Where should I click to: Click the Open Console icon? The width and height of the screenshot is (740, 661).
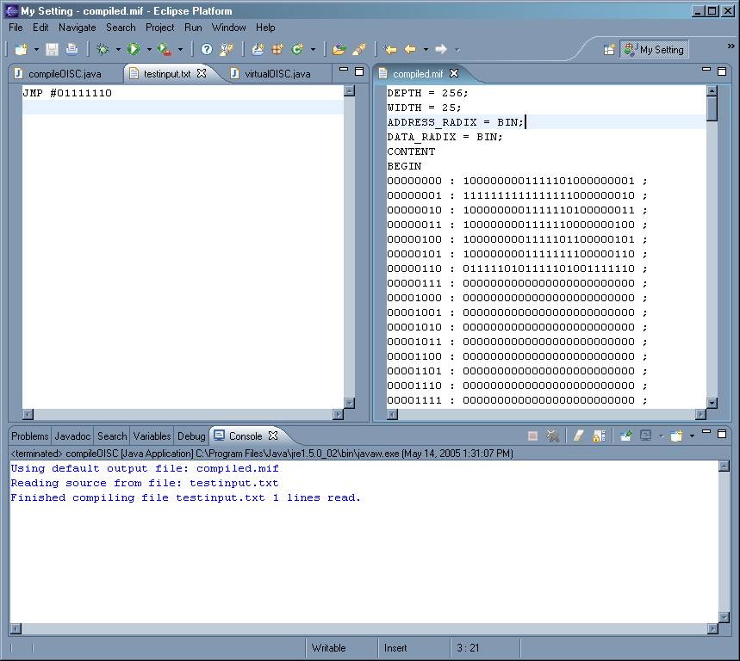coord(676,436)
